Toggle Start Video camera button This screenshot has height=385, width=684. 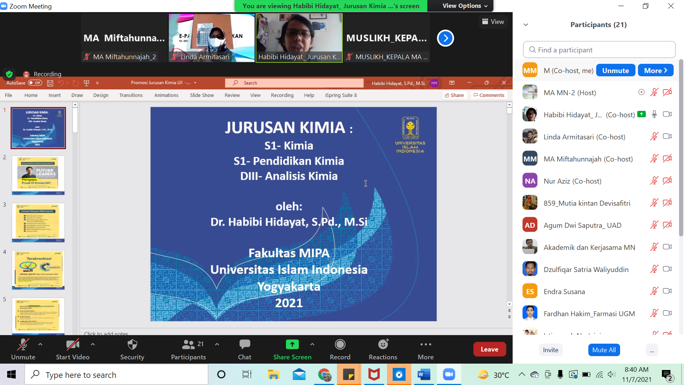[72, 345]
